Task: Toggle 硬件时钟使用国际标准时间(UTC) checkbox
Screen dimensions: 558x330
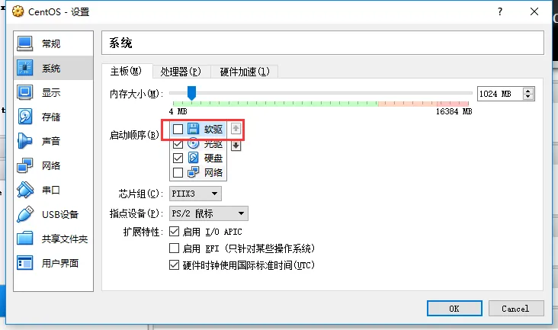Action: click(174, 265)
